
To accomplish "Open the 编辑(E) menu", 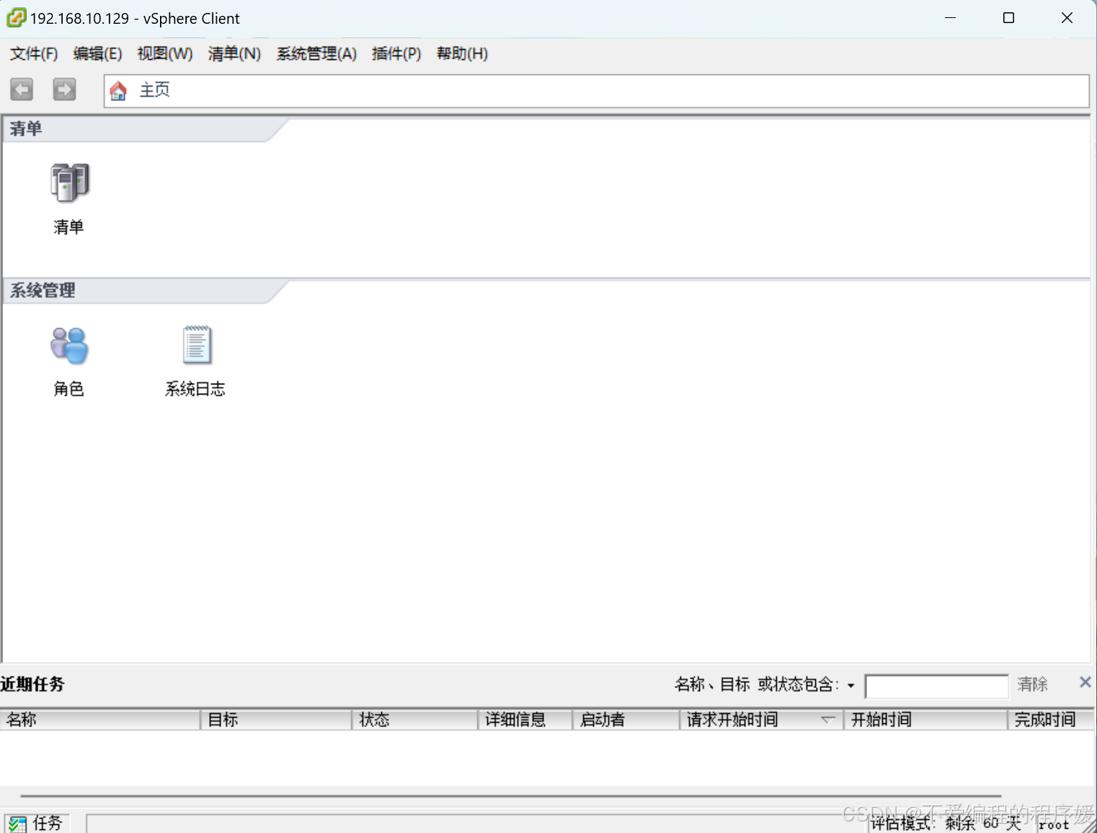I will click(x=98, y=53).
